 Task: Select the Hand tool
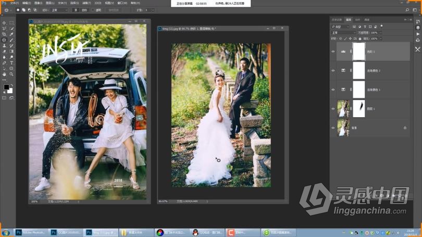click(4, 74)
